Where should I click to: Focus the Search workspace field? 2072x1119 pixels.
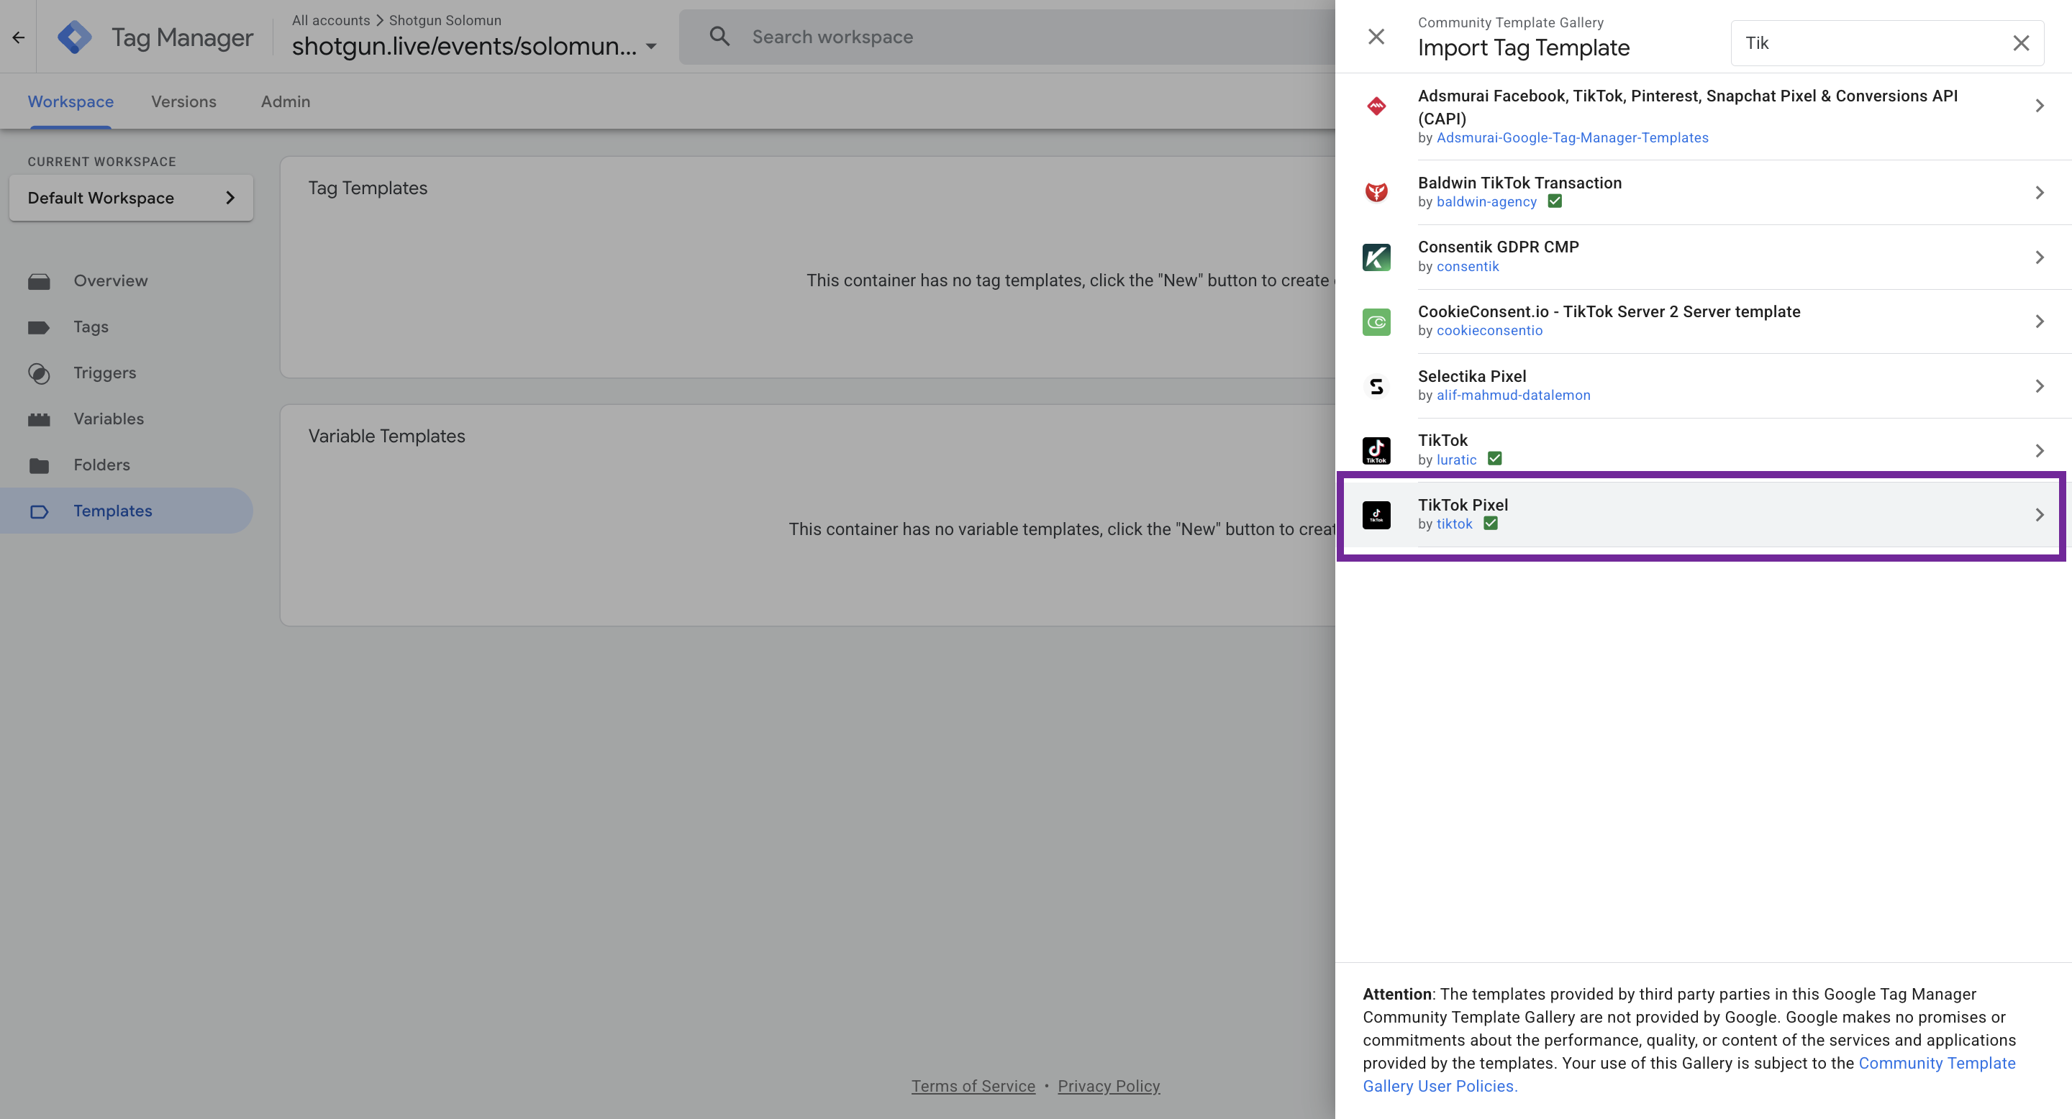(1007, 37)
